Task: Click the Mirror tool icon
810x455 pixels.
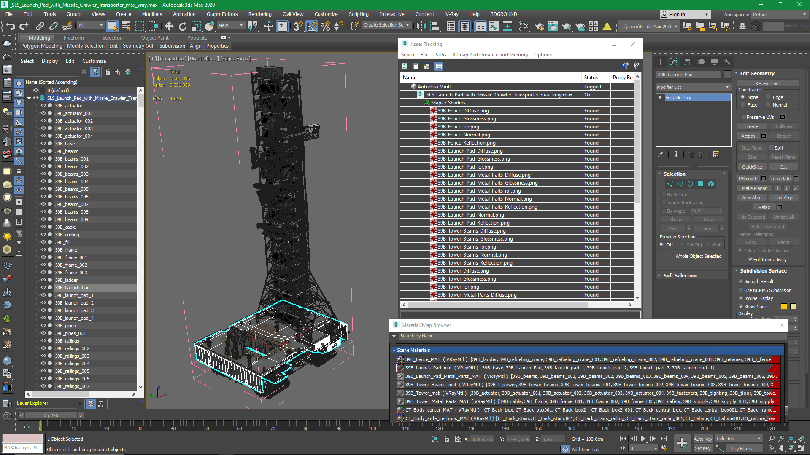Action: 421,26
